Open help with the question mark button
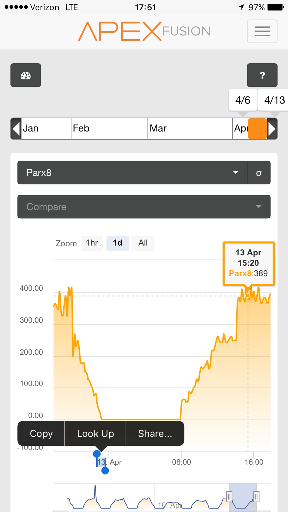The image size is (288, 512). pos(262,75)
